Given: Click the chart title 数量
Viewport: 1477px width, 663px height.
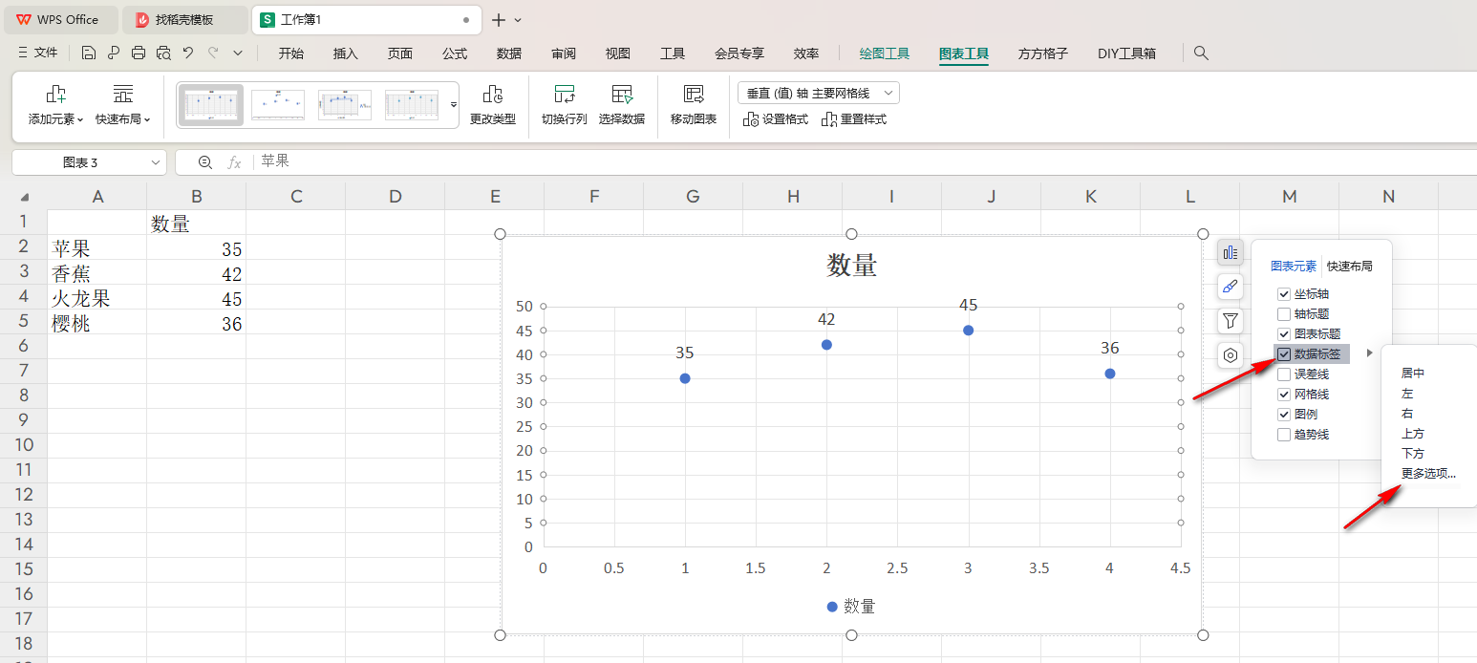Looking at the screenshot, I should coord(852,266).
